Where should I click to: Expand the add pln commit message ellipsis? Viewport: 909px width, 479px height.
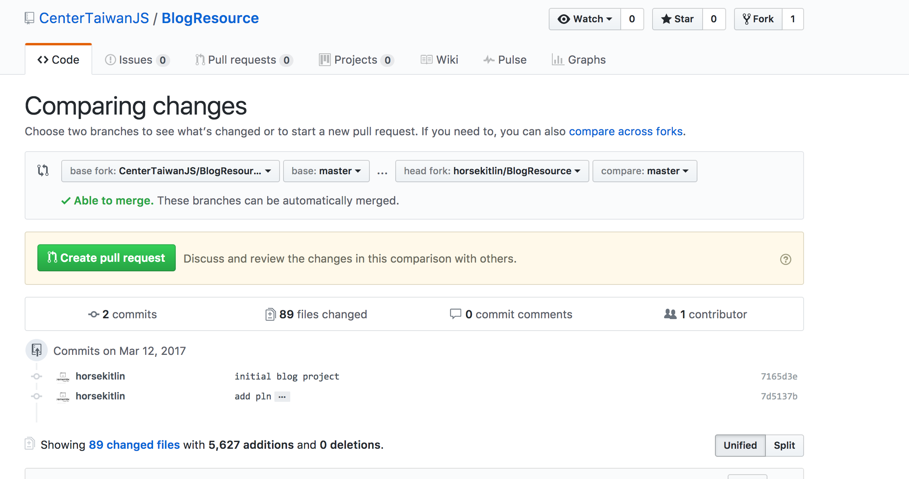[282, 397]
